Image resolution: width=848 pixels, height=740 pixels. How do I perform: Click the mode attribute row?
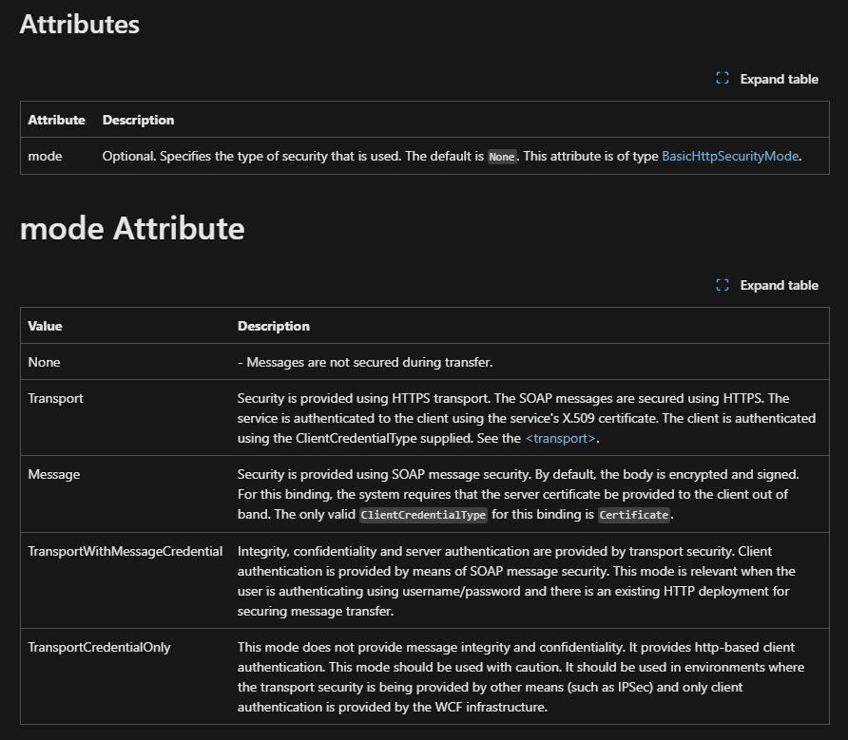tap(44, 157)
